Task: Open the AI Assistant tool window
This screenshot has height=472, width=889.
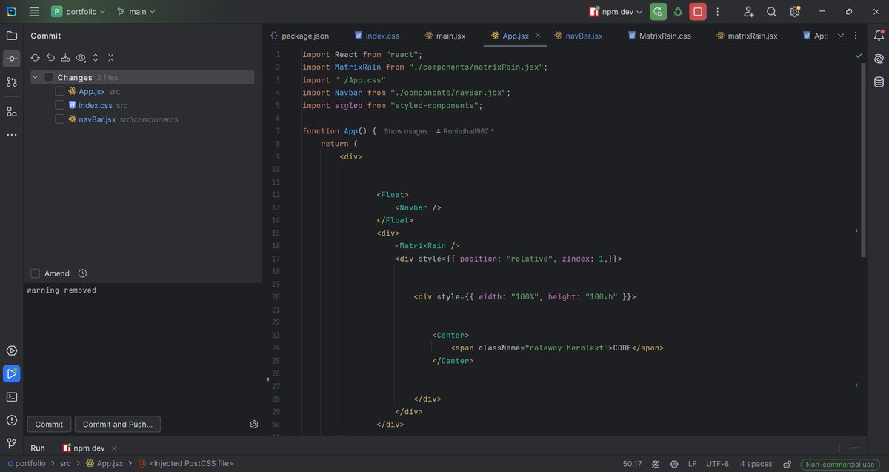Action: tap(879, 59)
